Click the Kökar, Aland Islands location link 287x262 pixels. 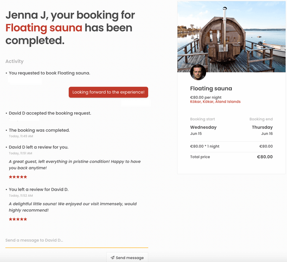tap(215, 102)
